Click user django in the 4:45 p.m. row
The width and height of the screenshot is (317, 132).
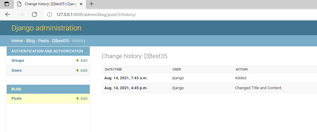(178, 88)
